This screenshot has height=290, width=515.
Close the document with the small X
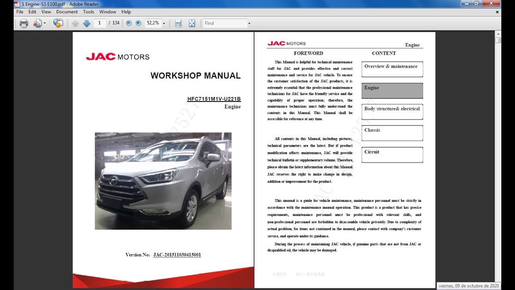(x=497, y=12)
